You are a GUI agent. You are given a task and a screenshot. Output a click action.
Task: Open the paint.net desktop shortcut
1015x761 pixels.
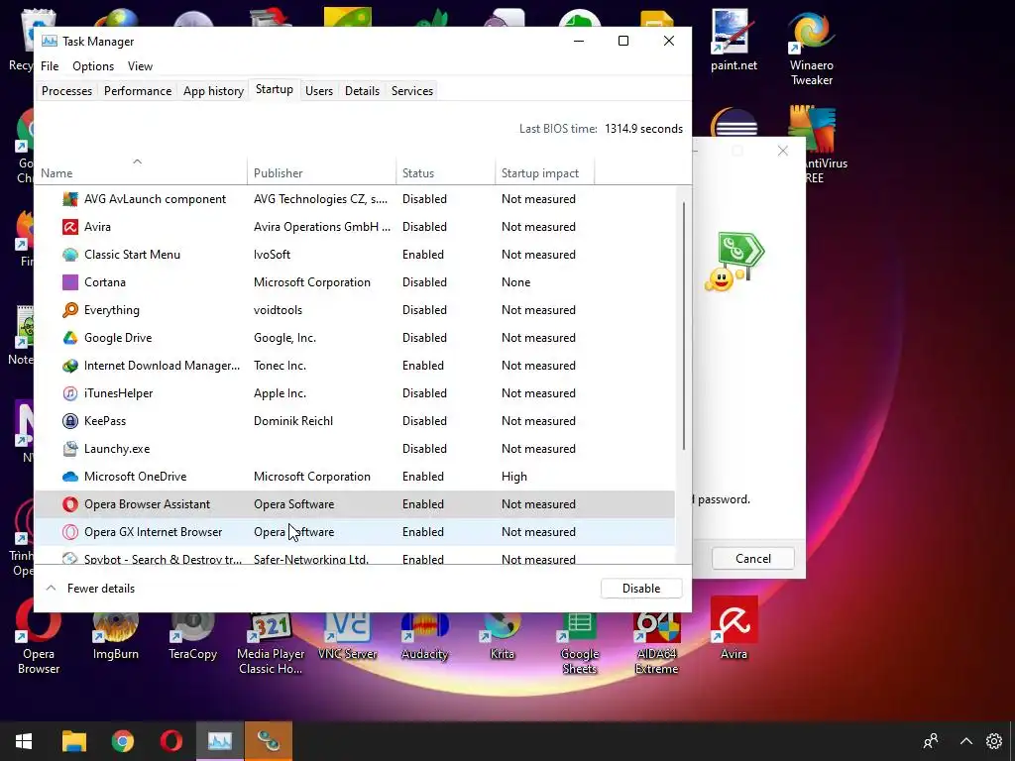click(x=733, y=40)
